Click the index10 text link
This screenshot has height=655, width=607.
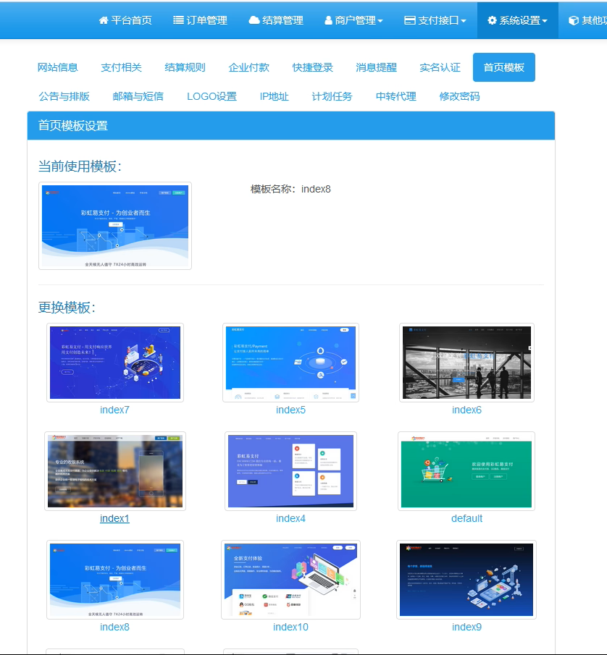[x=290, y=627]
